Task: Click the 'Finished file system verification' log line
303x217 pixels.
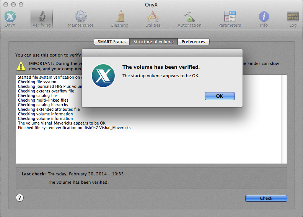Action: pyautogui.click(x=74, y=128)
